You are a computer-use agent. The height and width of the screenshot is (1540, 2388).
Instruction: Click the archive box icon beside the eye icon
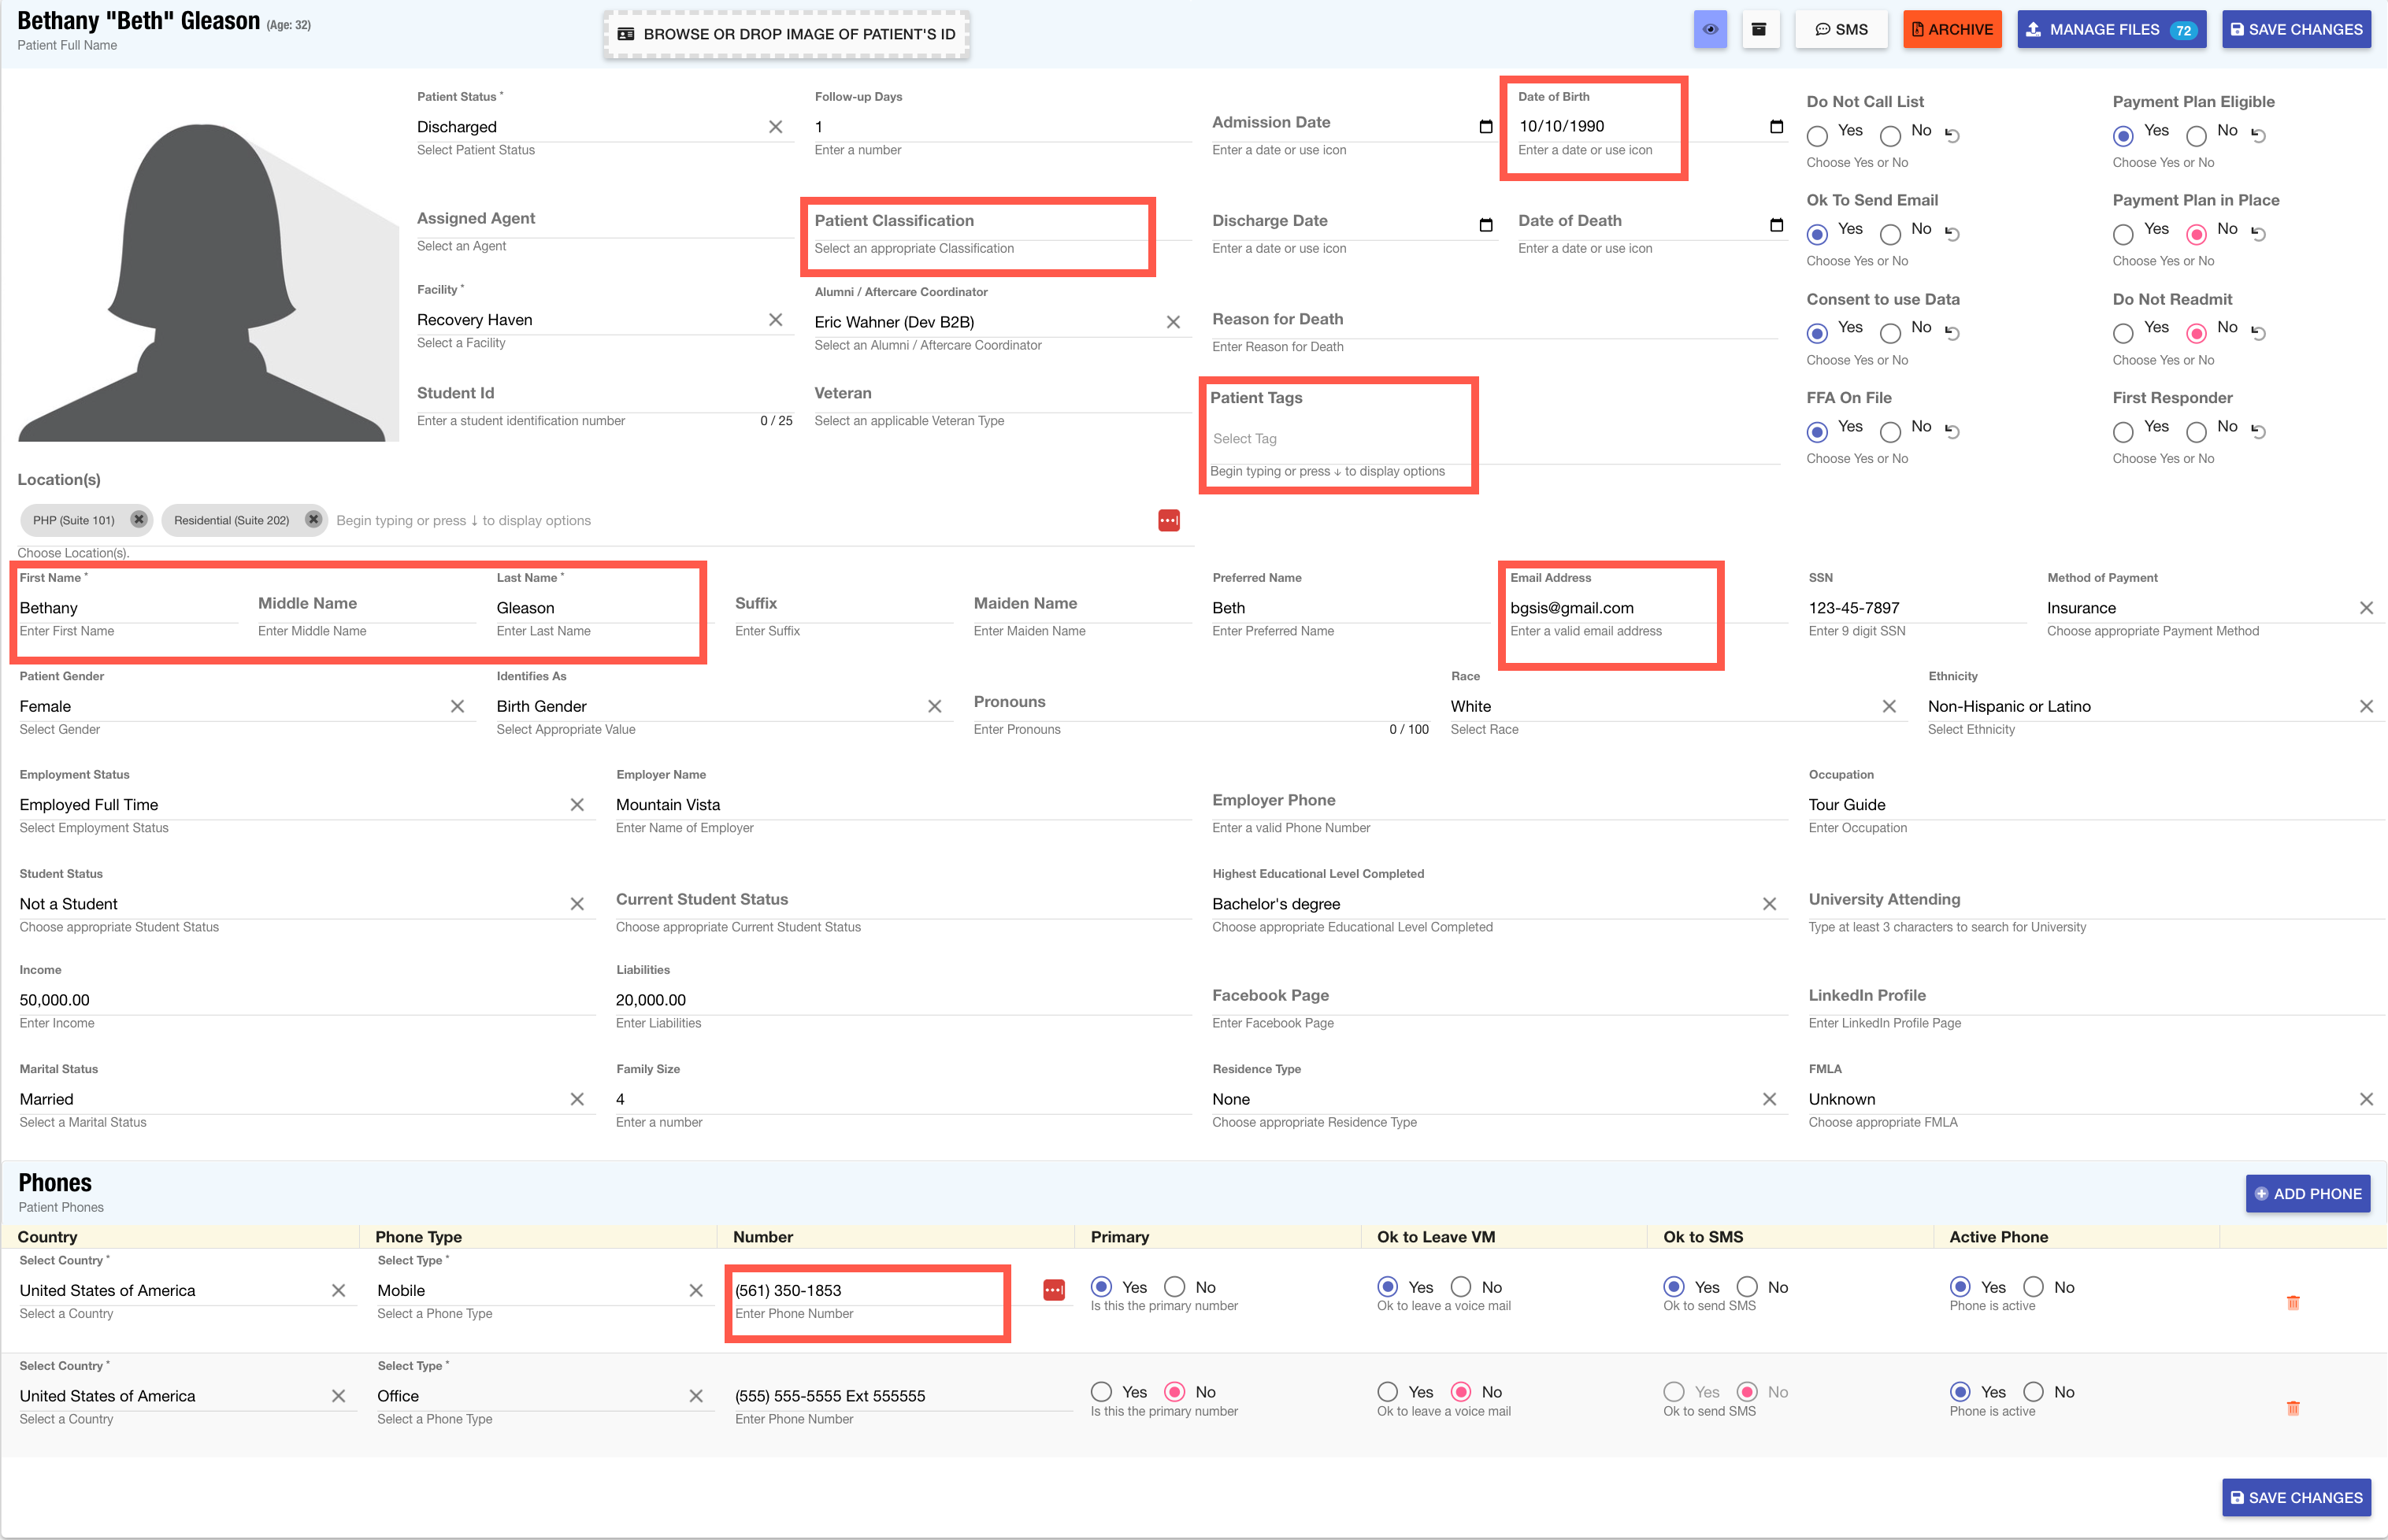1761,29
